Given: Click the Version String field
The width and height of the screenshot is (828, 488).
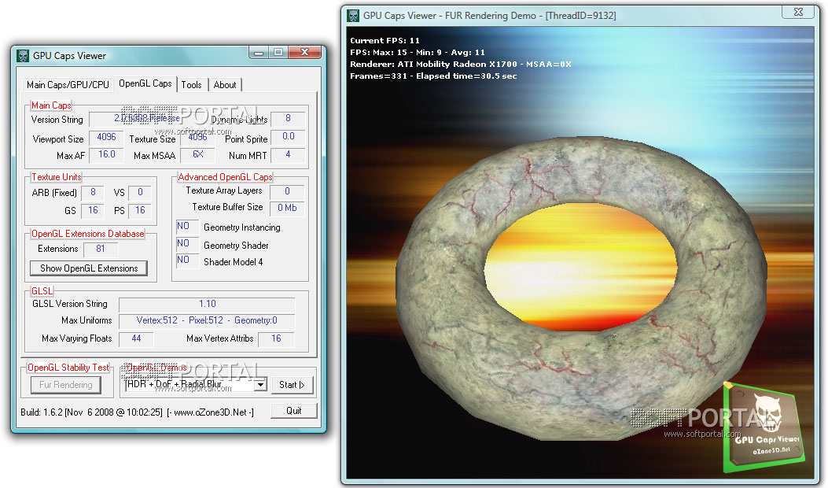Looking at the screenshot, I should (150, 118).
